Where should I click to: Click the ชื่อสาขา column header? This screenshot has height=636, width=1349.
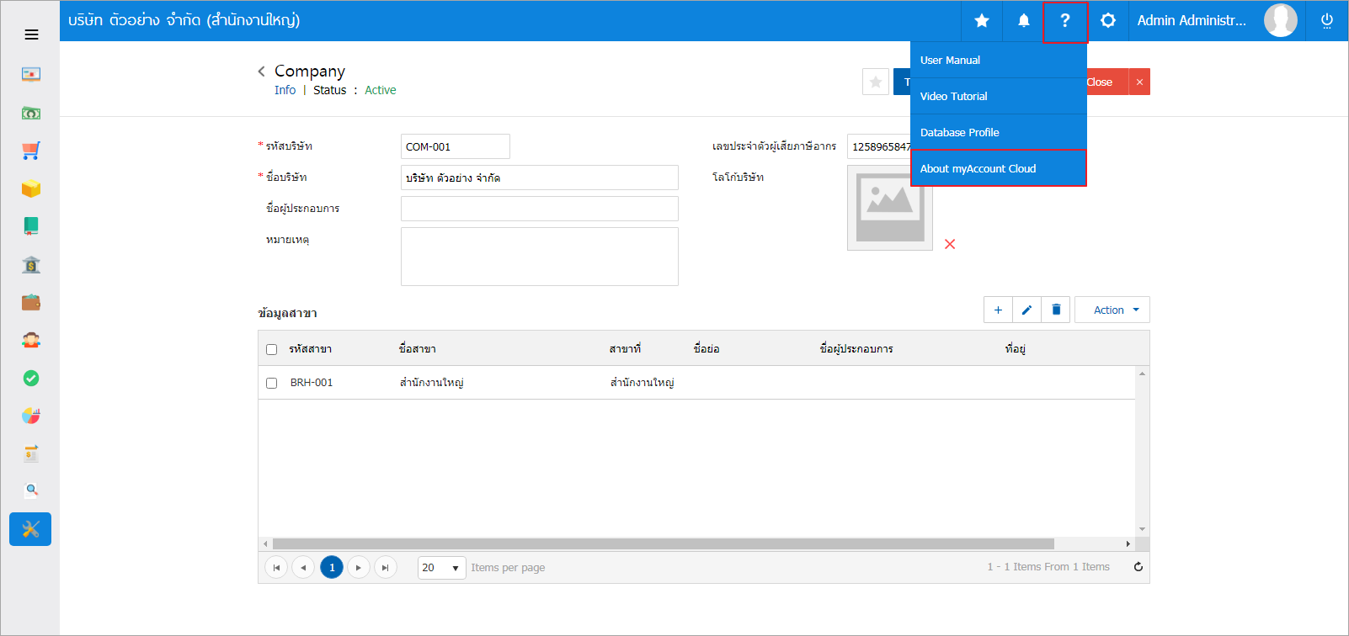418,349
